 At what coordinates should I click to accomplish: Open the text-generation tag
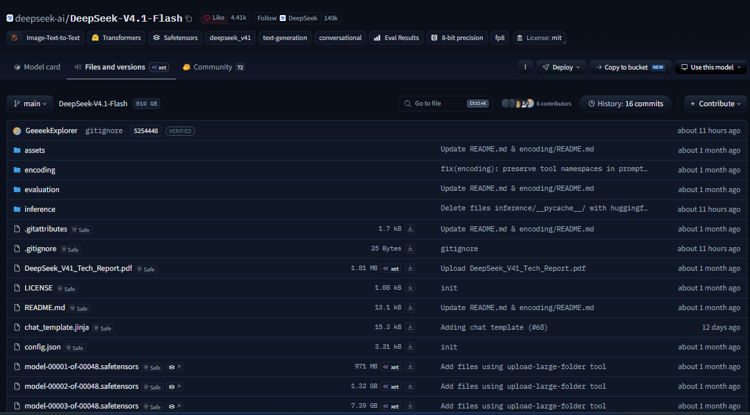(x=284, y=38)
